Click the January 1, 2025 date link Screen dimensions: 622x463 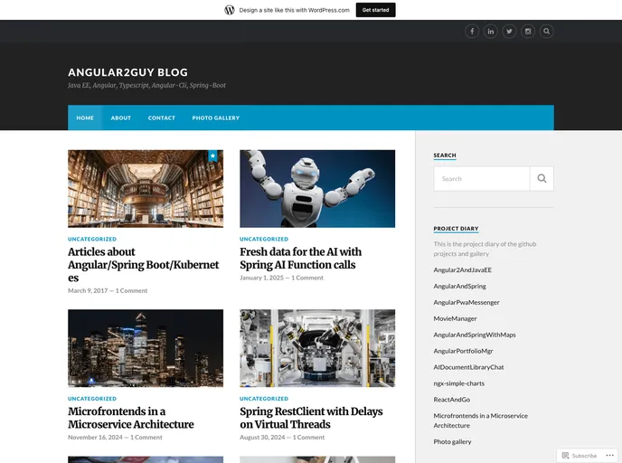pos(261,278)
